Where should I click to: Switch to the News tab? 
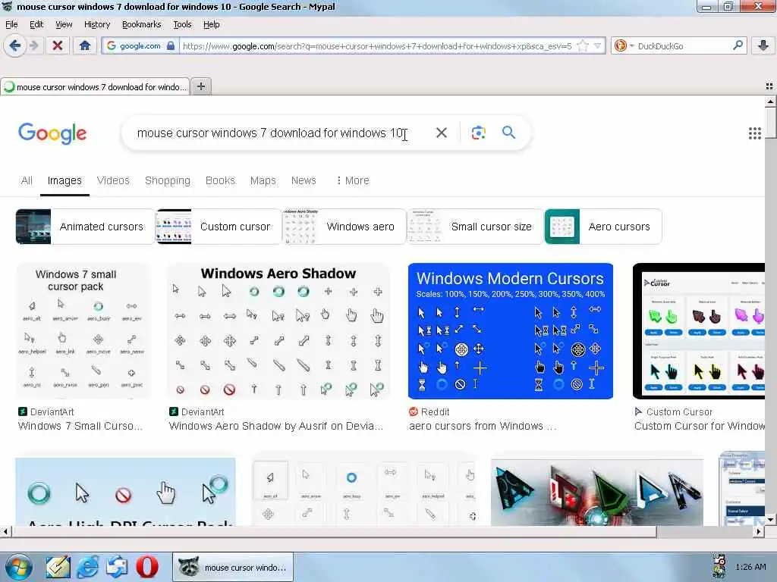[304, 180]
